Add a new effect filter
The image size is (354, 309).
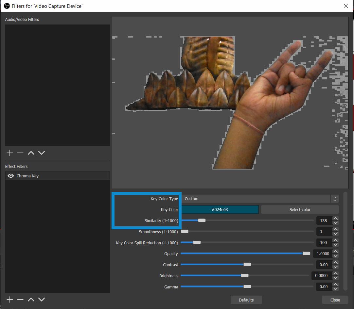[10, 299]
